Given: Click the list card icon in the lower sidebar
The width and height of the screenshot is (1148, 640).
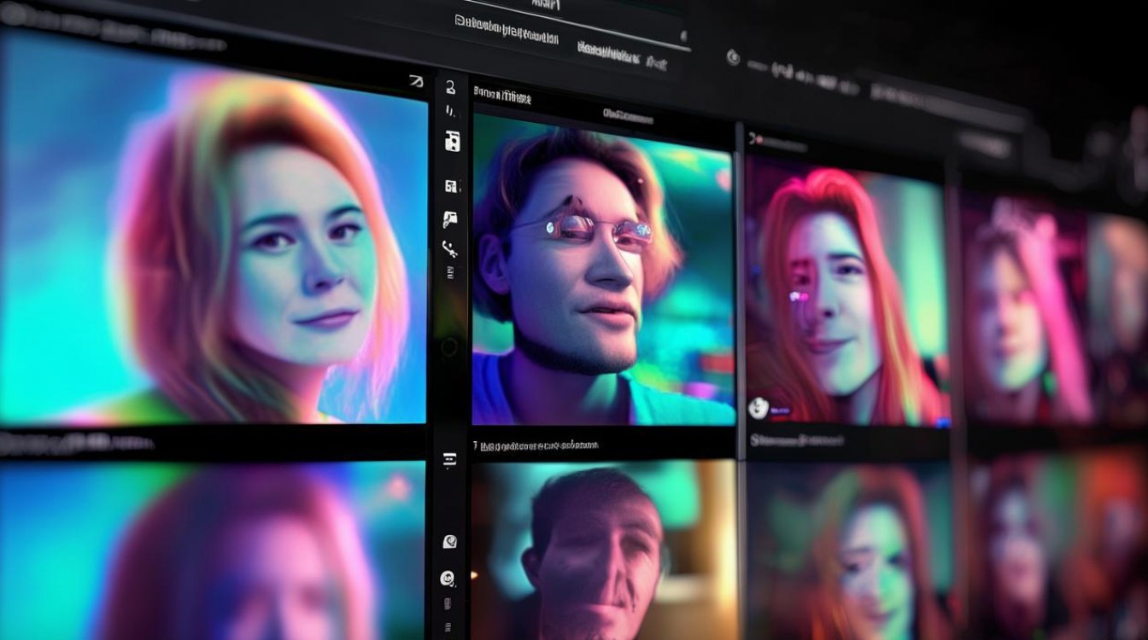Looking at the screenshot, I should coord(450,459).
